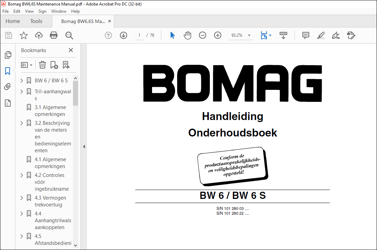377x250 pixels.
Task: Close the Bomag document tab
Action: pos(109,21)
